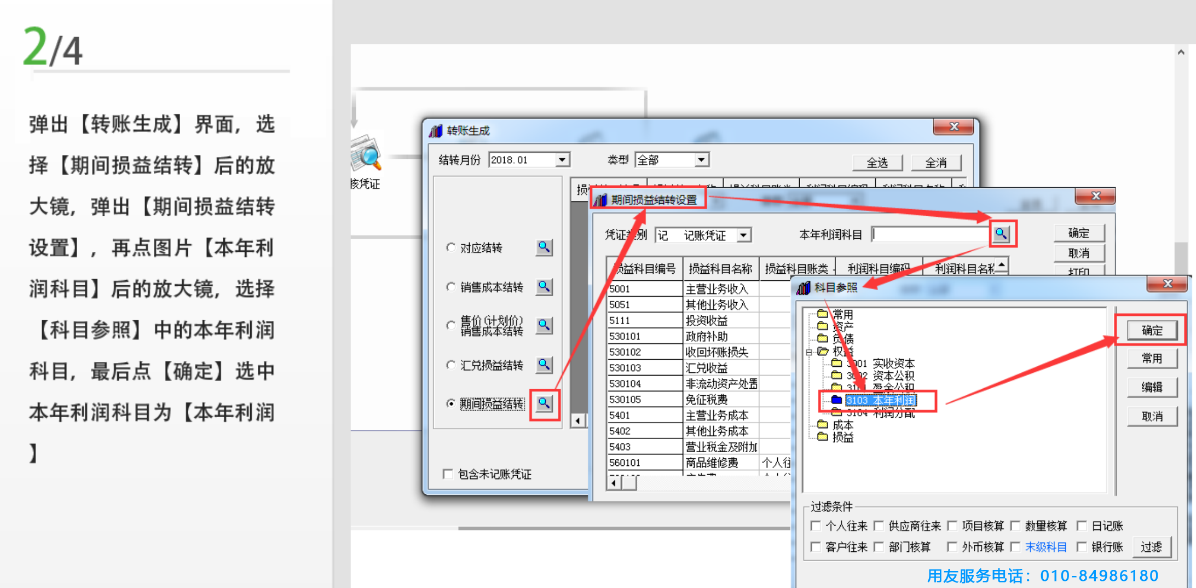Check 供应商往来 filter checkbox
Viewport: 1196px width, 588px height.
coord(879,526)
